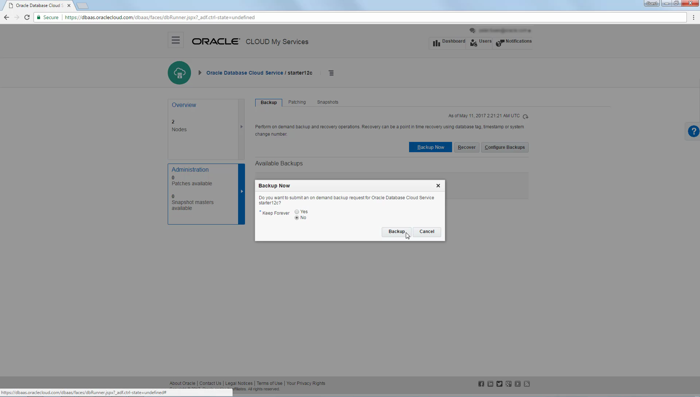The width and height of the screenshot is (700, 397).
Task: Expand the Administration tile arrow
Action: [x=241, y=192]
